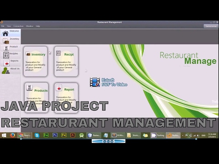Open the Report card
Viewport: 219px width, 164px height.
coord(66,97)
